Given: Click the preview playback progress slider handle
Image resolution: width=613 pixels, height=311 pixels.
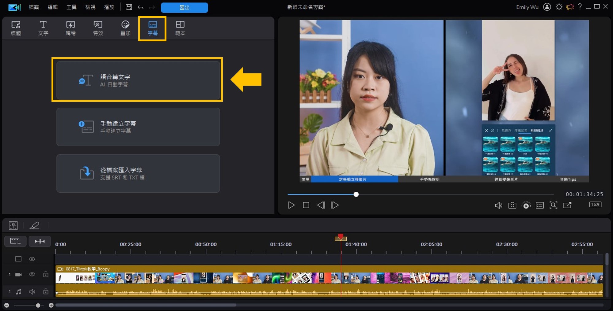Looking at the screenshot, I should (356, 194).
